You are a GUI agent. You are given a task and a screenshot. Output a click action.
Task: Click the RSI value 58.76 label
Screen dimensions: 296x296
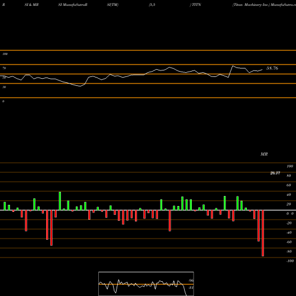click(272, 68)
